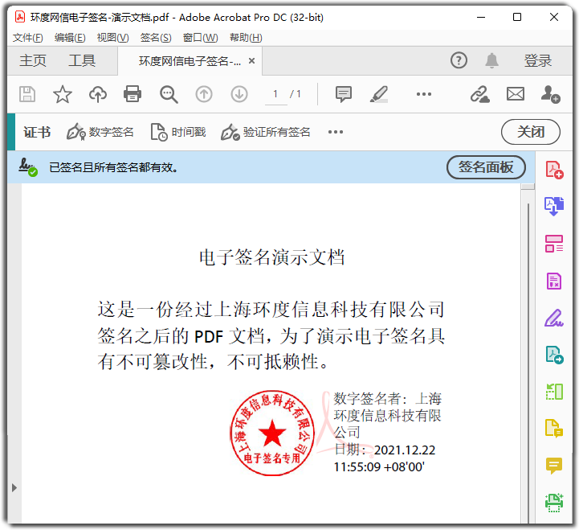Open the 签名面板 button
This screenshot has height=530, width=579.
click(x=486, y=167)
